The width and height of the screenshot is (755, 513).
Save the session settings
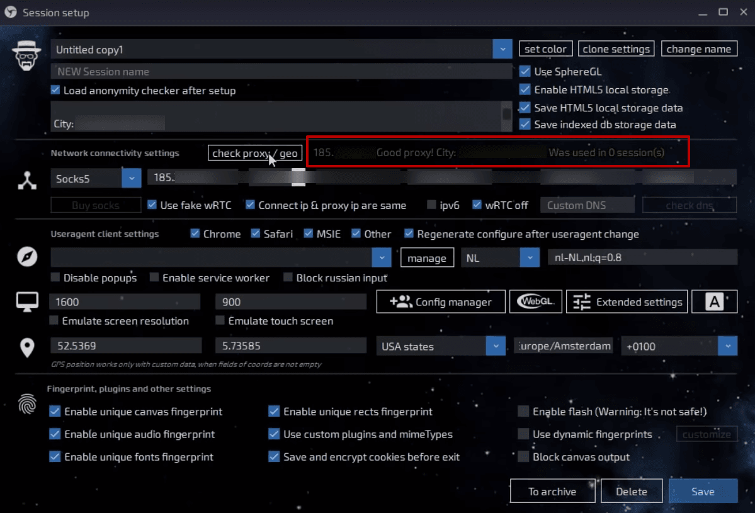703,492
